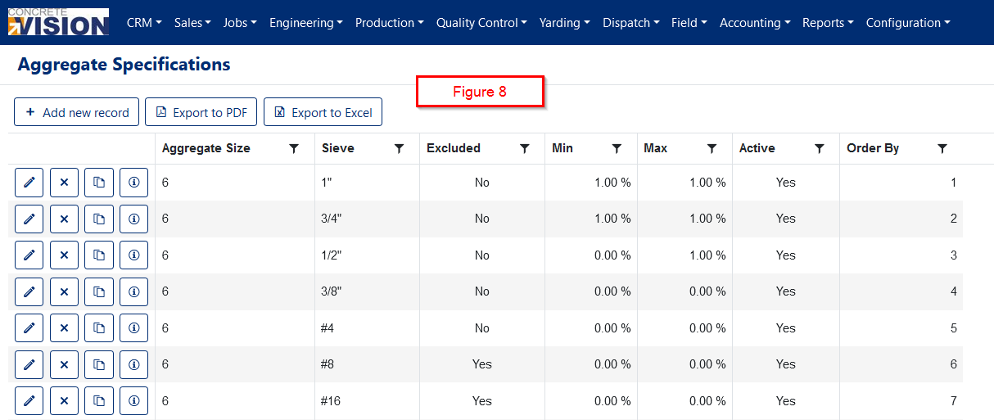
Task: Show info for sieve #16 row
Action: pos(133,401)
